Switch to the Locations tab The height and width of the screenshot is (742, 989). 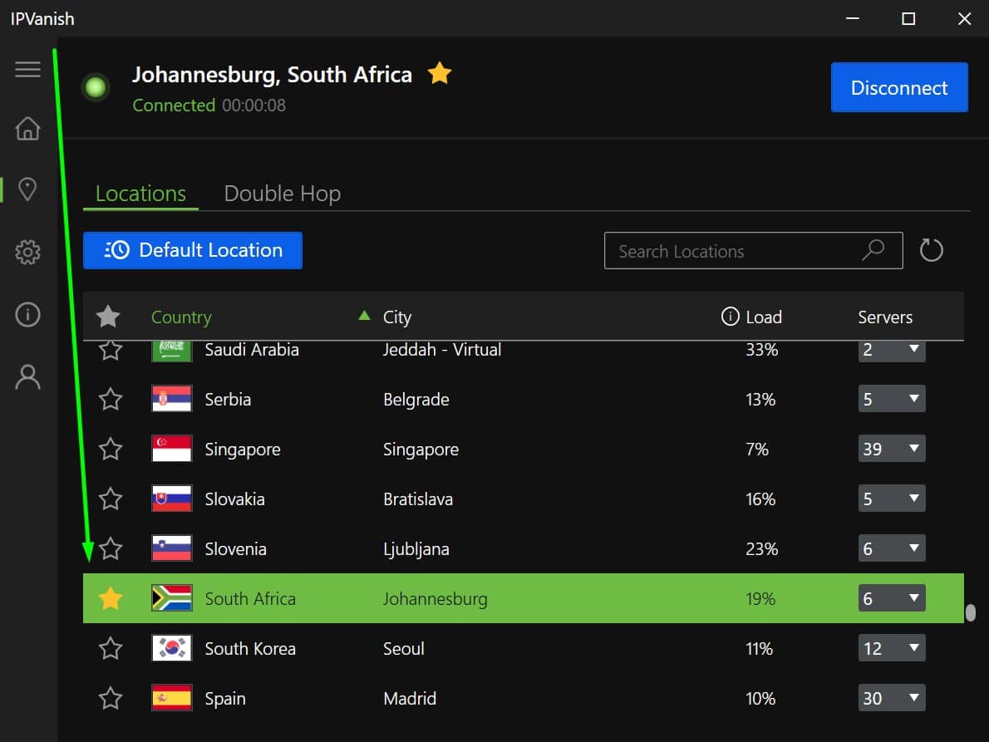[x=140, y=194]
